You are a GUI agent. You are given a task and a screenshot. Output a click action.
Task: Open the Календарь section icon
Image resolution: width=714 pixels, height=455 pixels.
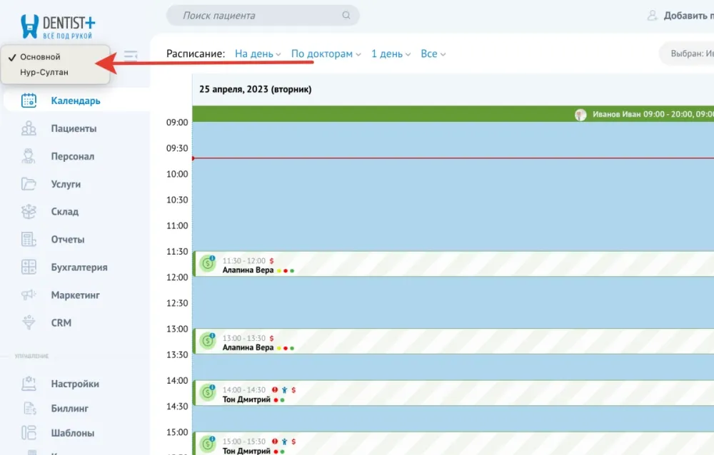point(29,101)
